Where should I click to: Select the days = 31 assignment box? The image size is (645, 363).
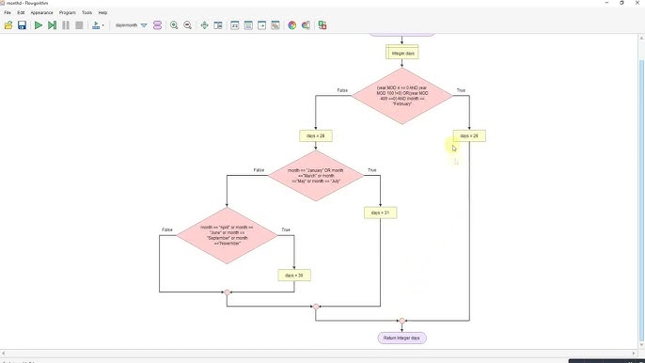(x=380, y=213)
